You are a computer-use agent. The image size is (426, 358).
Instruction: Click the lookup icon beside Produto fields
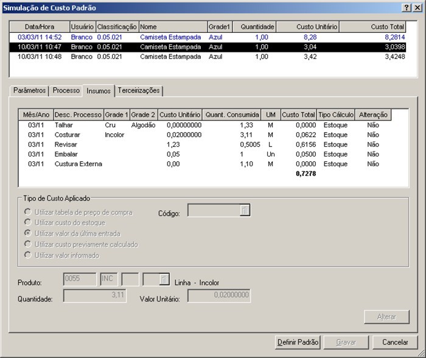(x=164, y=279)
